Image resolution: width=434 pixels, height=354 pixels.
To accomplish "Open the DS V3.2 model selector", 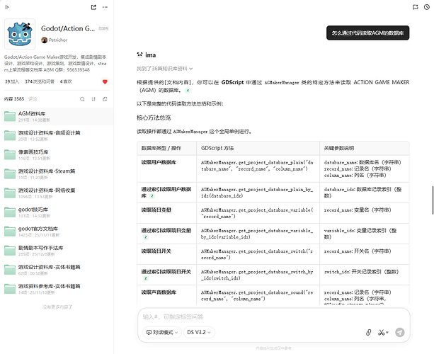I will point(200,332).
